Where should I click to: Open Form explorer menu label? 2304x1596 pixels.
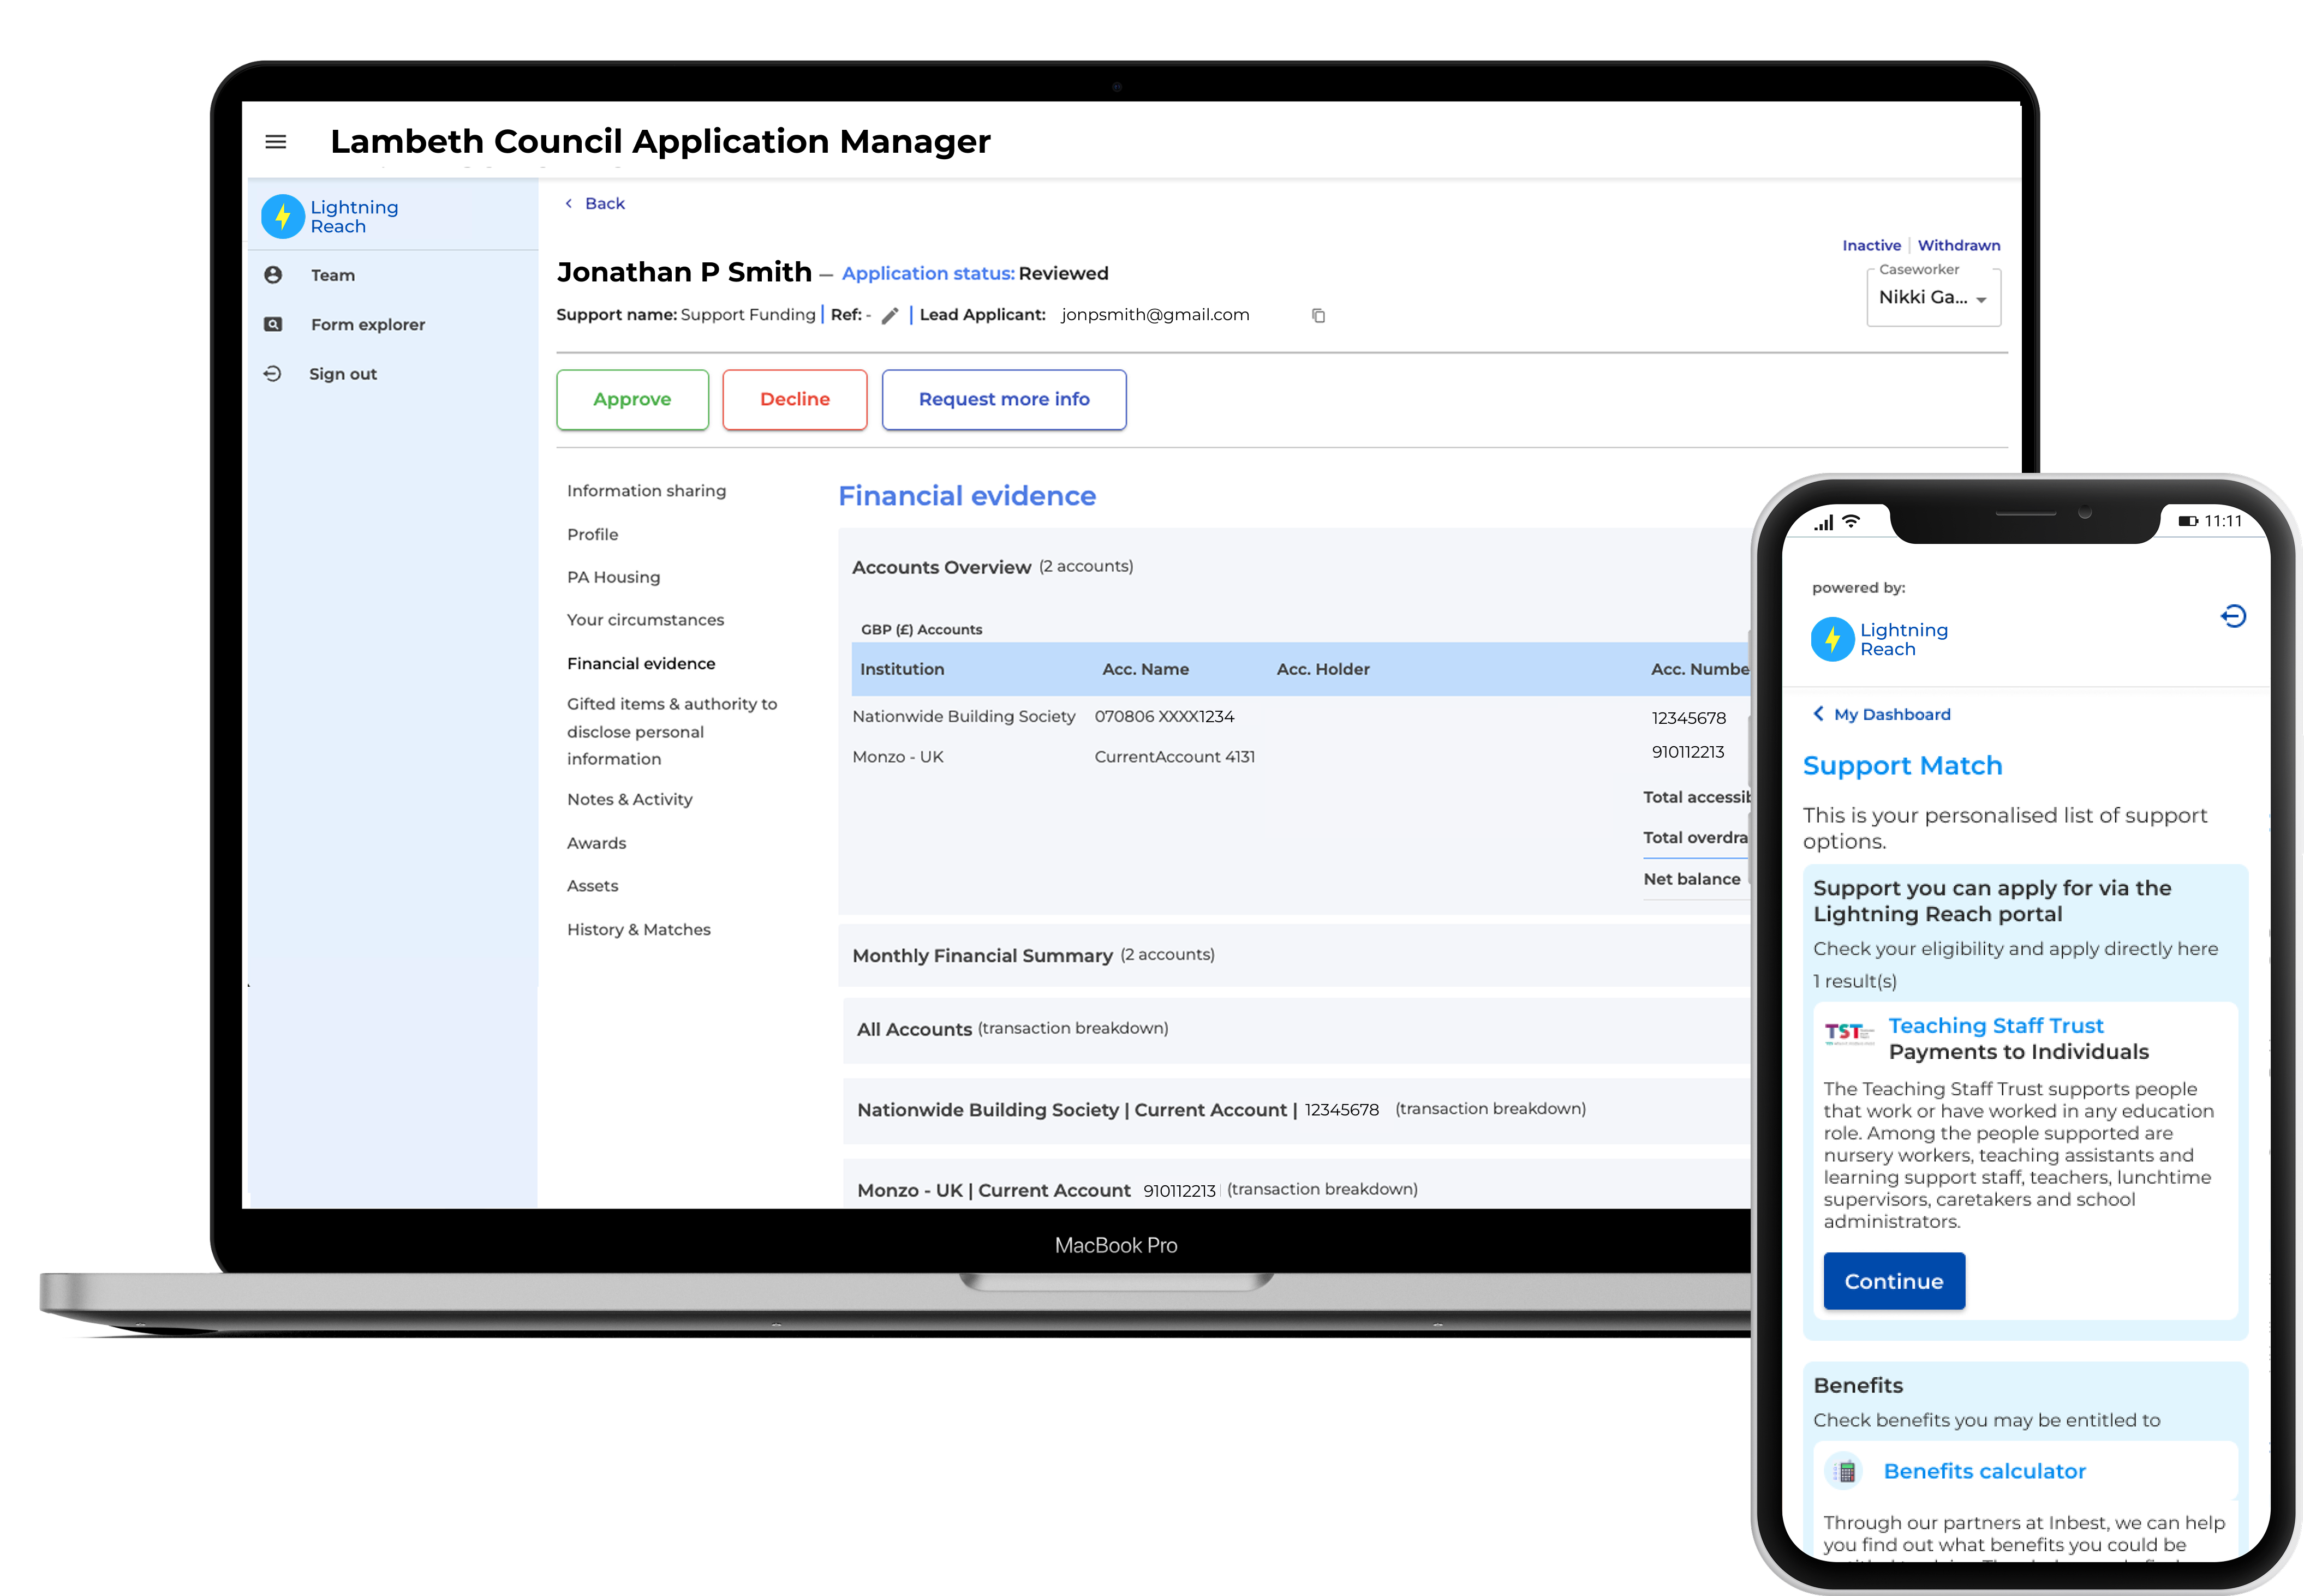[368, 325]
